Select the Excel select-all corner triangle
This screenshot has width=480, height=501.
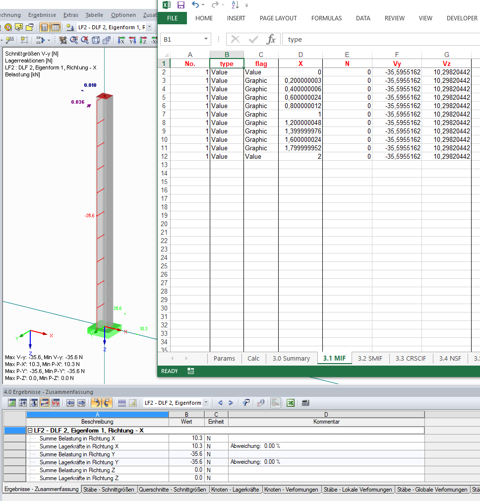[166, 55]
